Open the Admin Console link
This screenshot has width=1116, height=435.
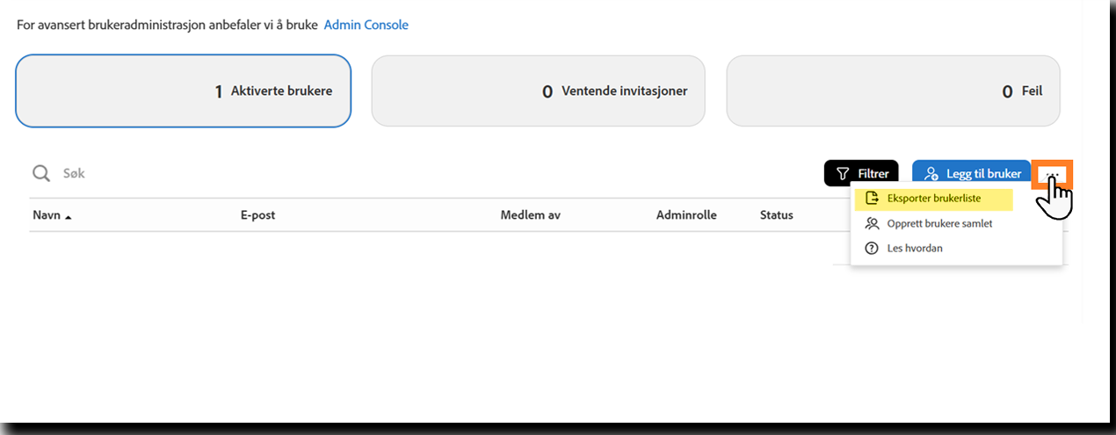(366, 25)
